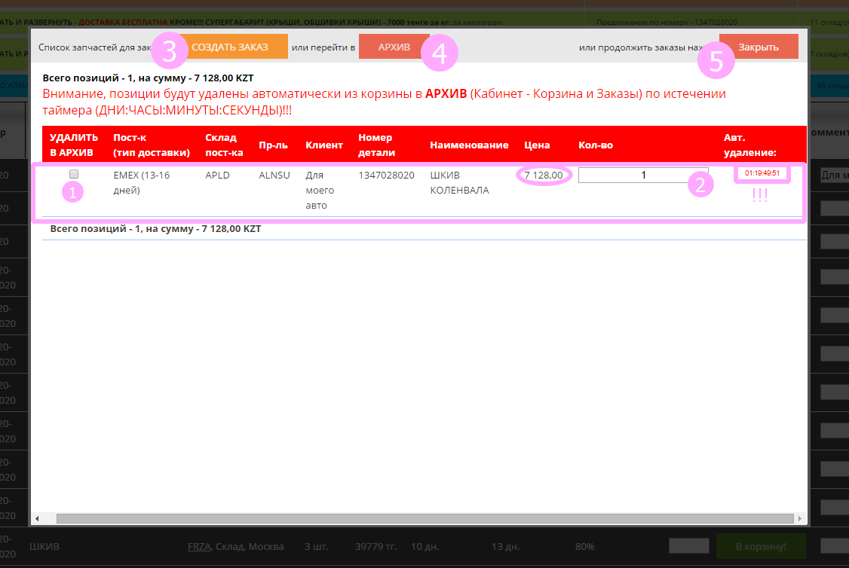849x568 pixels.
Task: Click the pink numbered marker 5
Action: tap(716, 61)
